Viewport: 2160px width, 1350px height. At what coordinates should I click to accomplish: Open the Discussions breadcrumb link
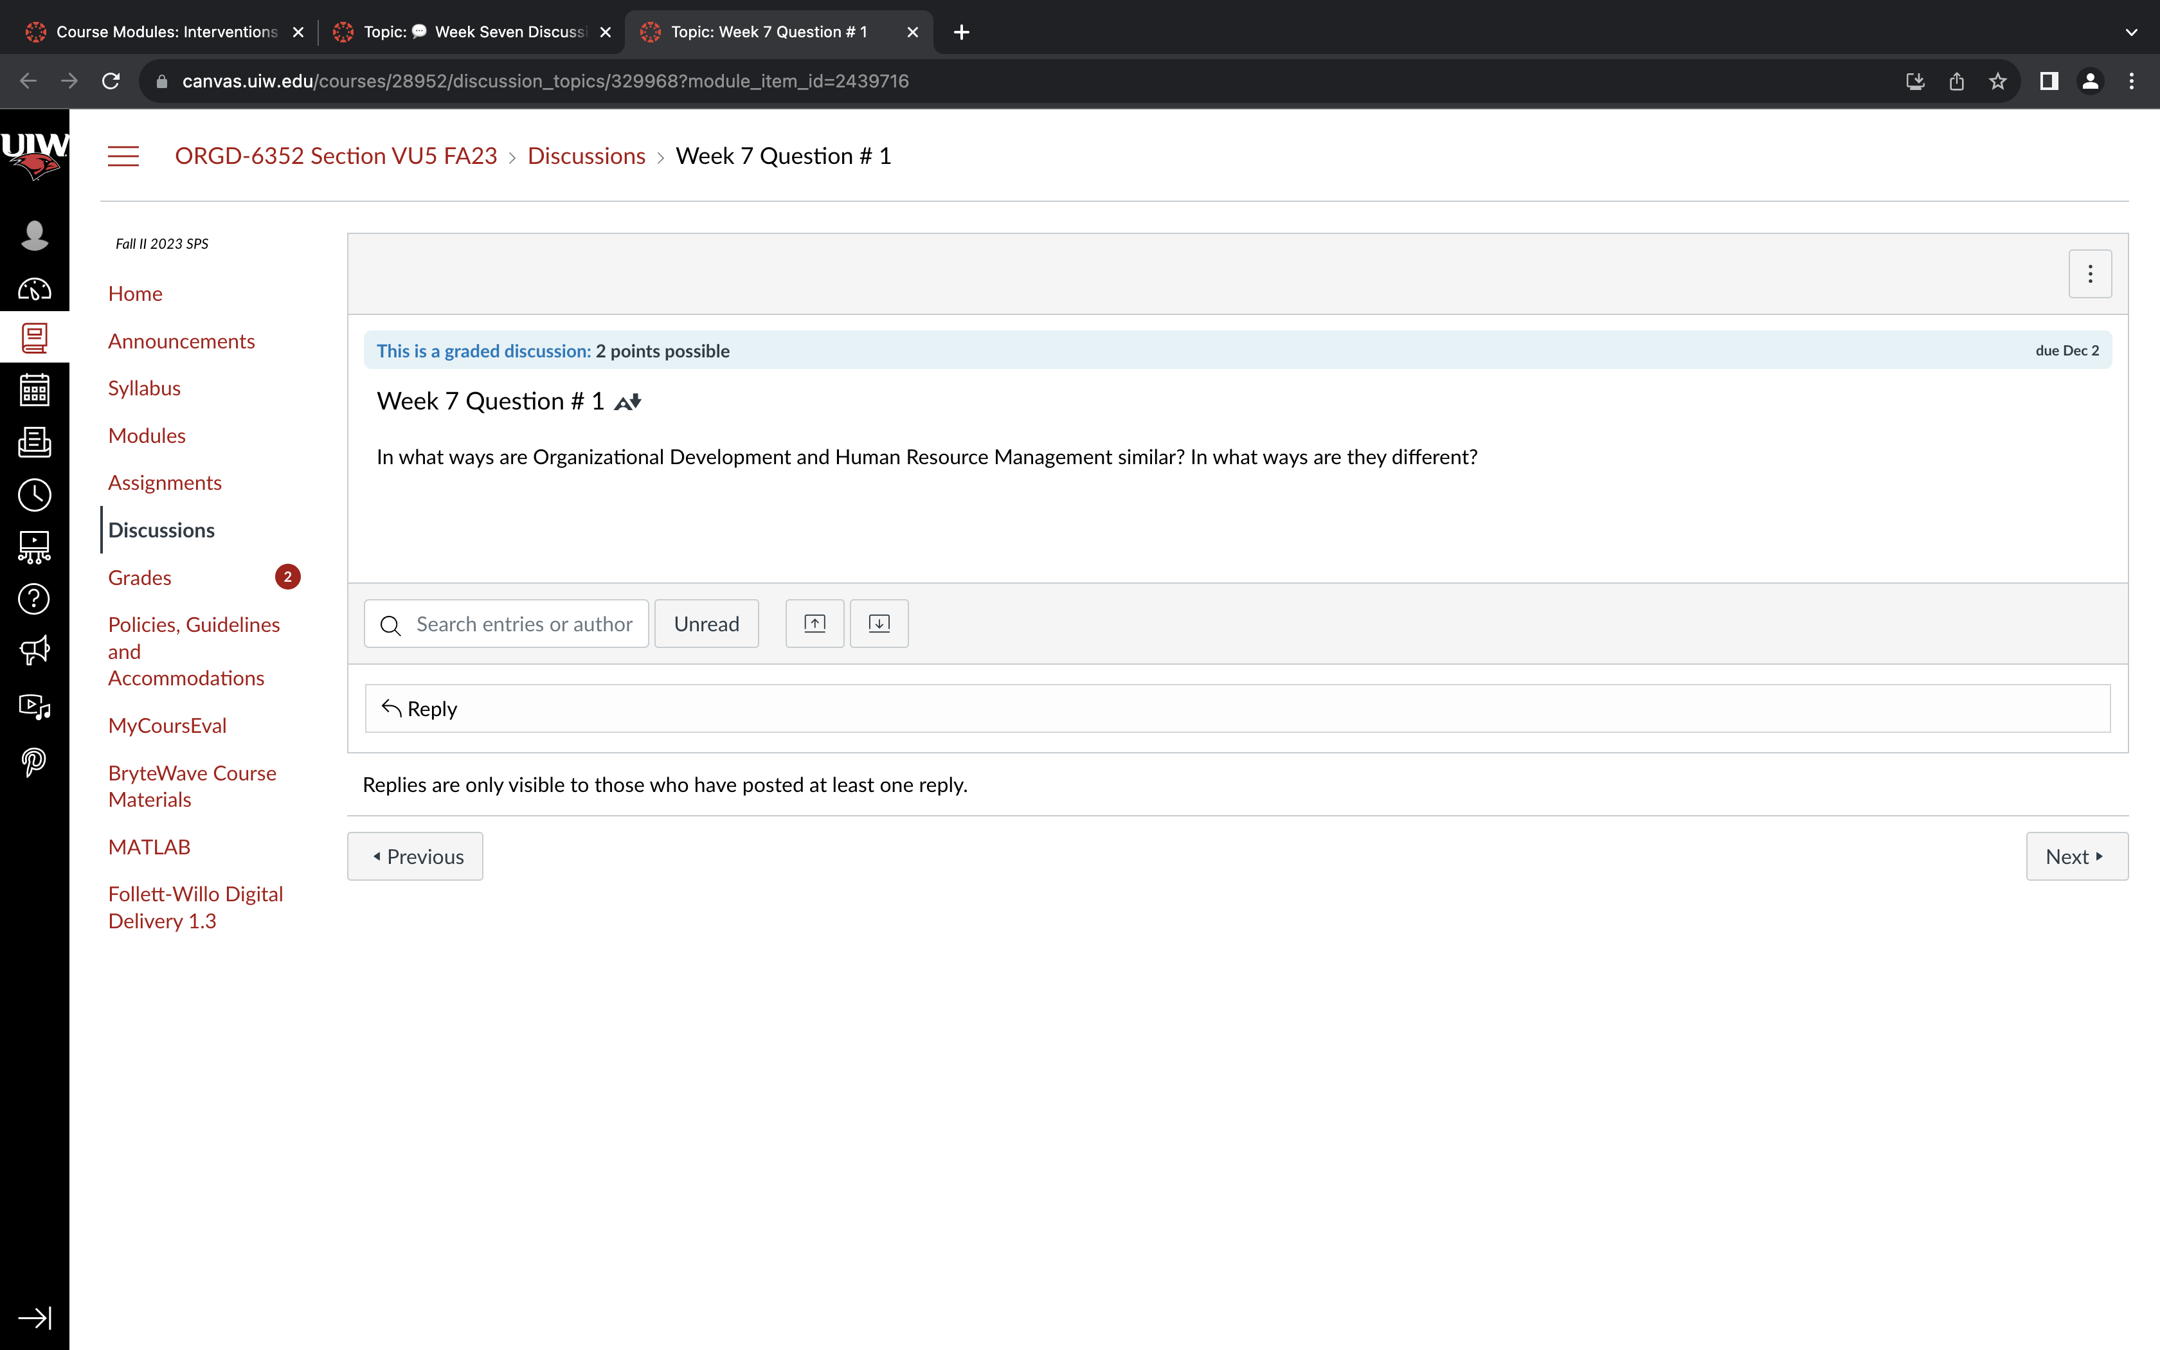pos(586,156)
